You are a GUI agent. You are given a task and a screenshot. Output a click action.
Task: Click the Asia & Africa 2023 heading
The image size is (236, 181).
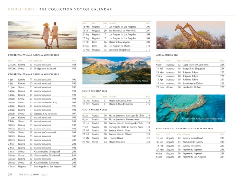coord(167,55)
